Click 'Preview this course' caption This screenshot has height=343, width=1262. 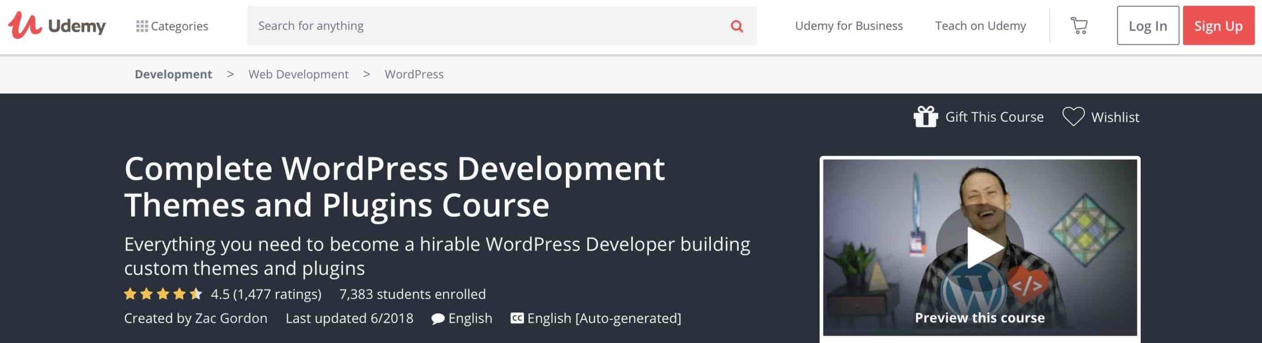(980, 318)
